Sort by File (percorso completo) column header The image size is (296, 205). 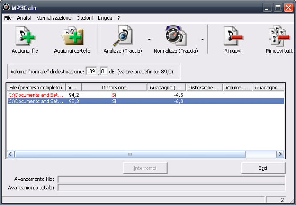click(36, 88)
